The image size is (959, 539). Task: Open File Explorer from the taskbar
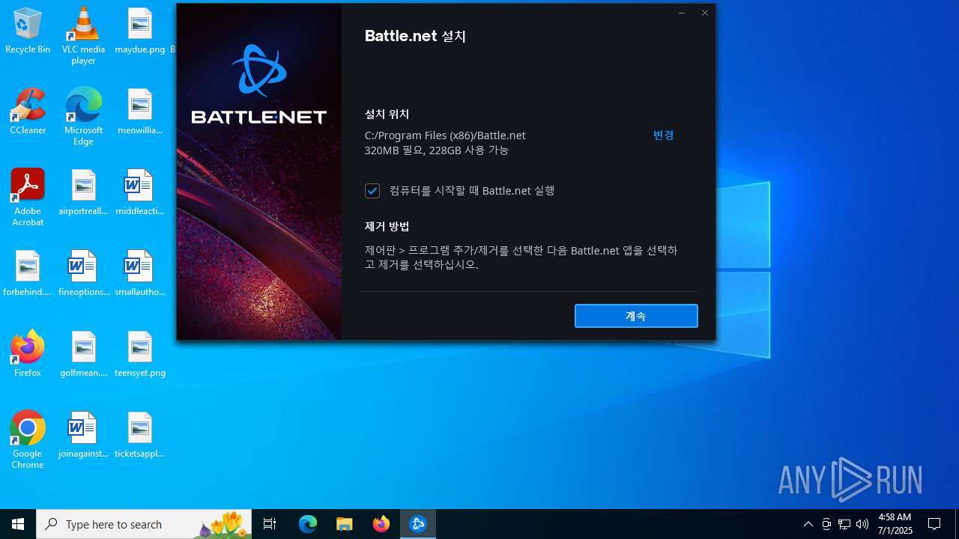pos(345,524)
